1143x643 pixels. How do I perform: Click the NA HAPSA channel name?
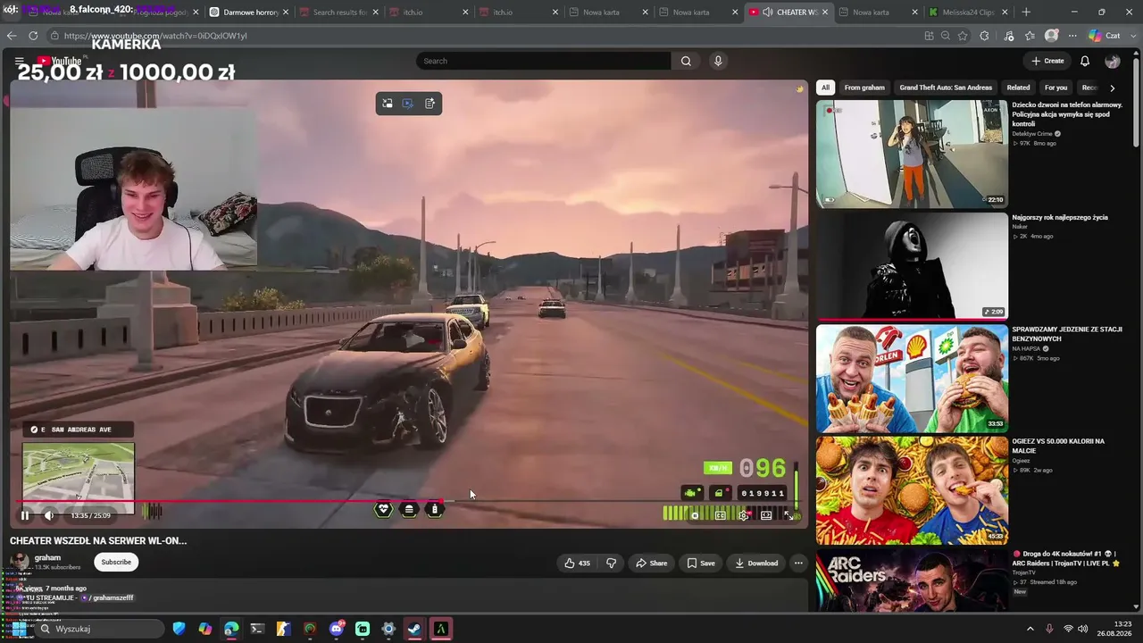(x=1028, y=349)
